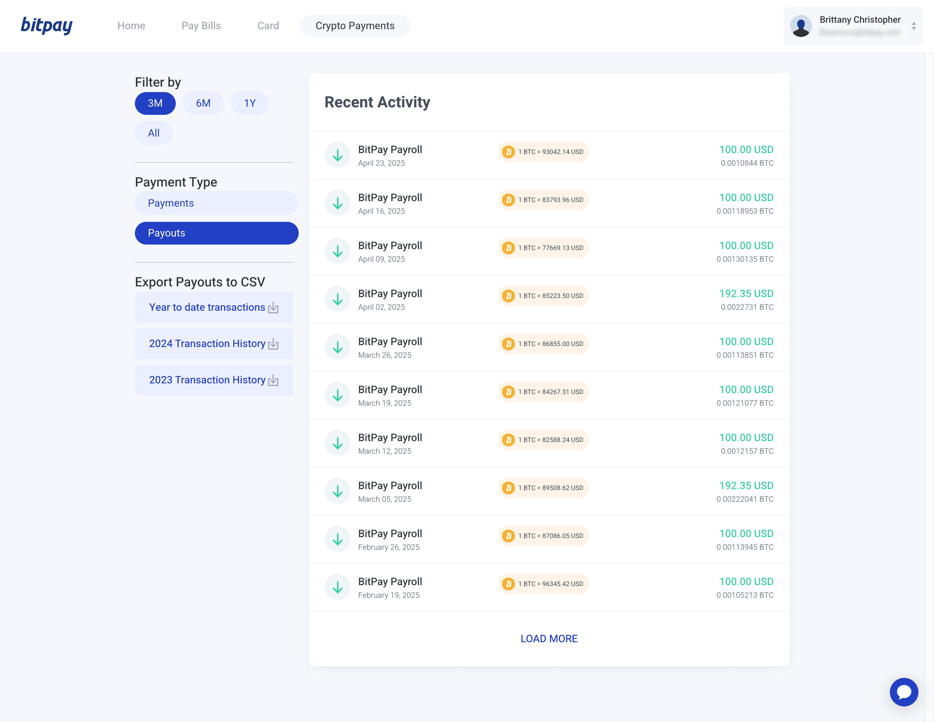
Task: Click the 0.00113851 BTC amount
Action: pos(745,355)
